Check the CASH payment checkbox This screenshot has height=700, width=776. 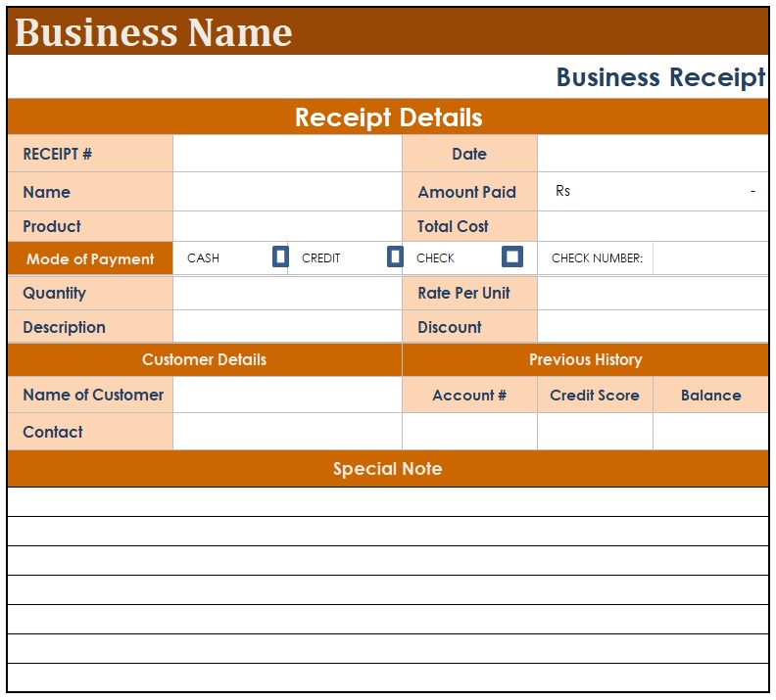(280, 257)
